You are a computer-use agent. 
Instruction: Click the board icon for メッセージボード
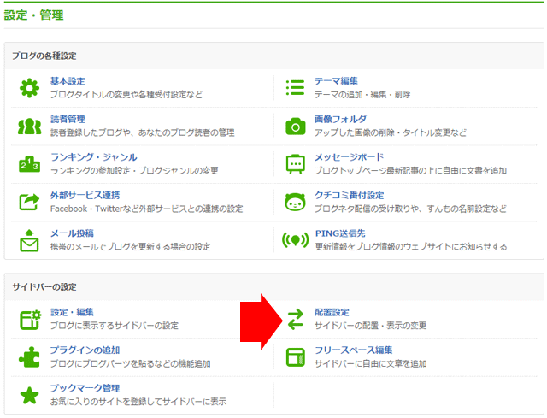point(295,163)
